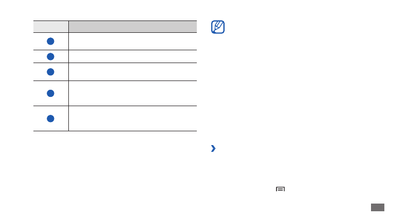
Task: Click the third blue circle marker
Action: click(50, 72)
